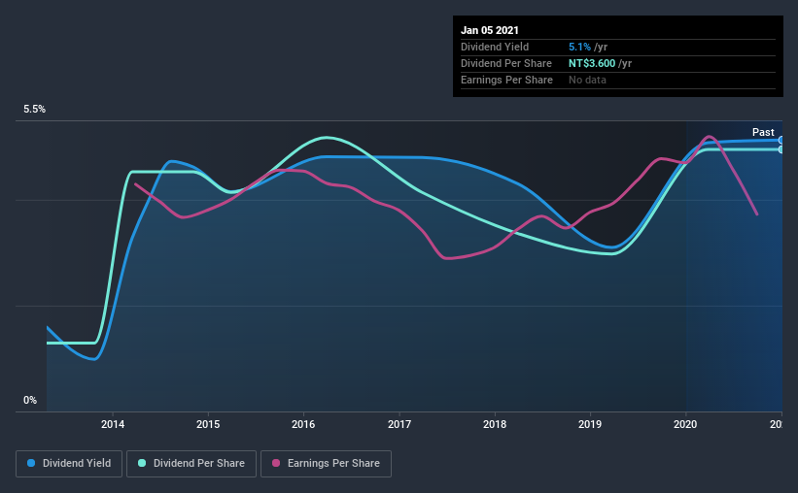
Task: Click the 2020 x-axis label
Action: click(x=685, y=424)
